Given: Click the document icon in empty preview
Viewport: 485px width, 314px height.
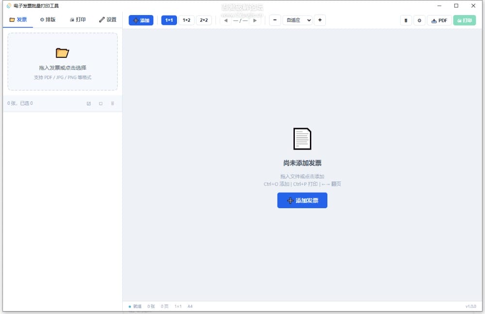Looking at the screenshot, I should click(x=302, y=139).
